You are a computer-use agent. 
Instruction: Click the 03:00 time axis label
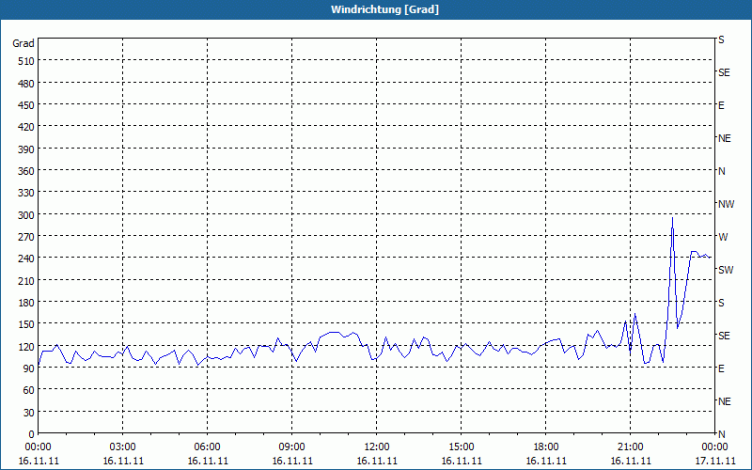(123, 447)
